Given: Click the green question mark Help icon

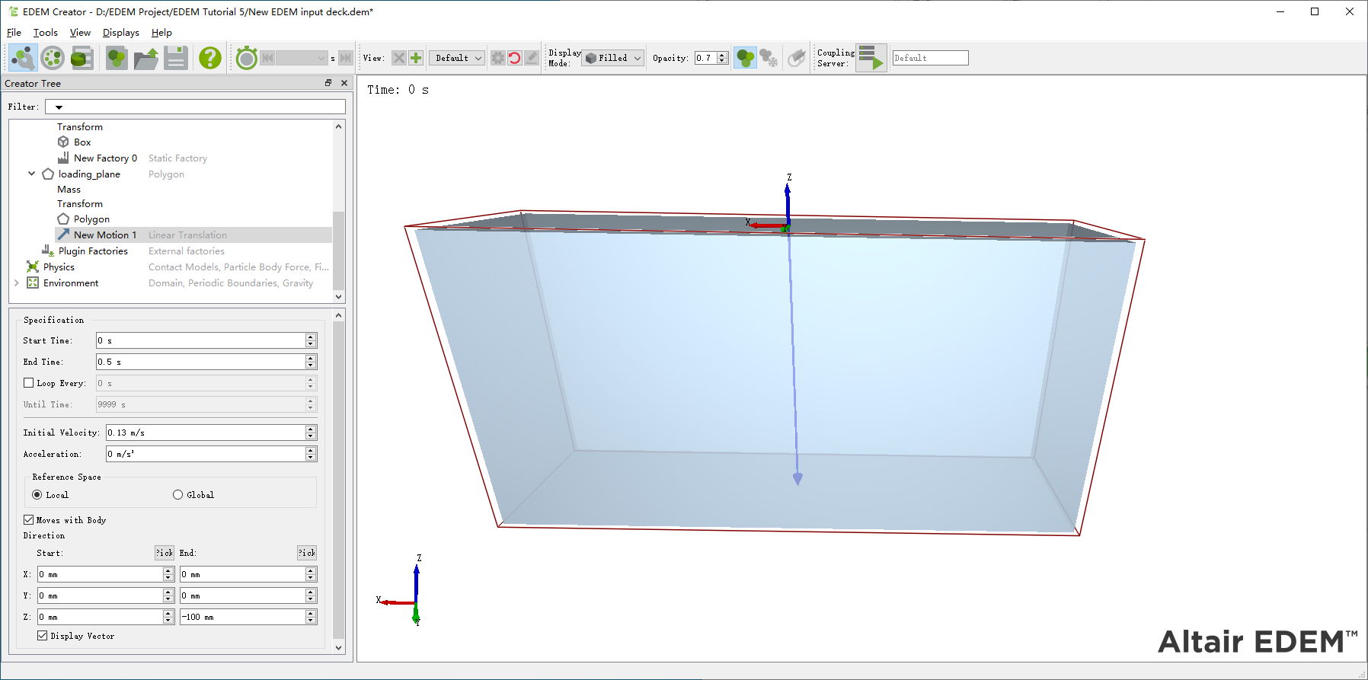Looking at the screenshot, I should 209,58.
